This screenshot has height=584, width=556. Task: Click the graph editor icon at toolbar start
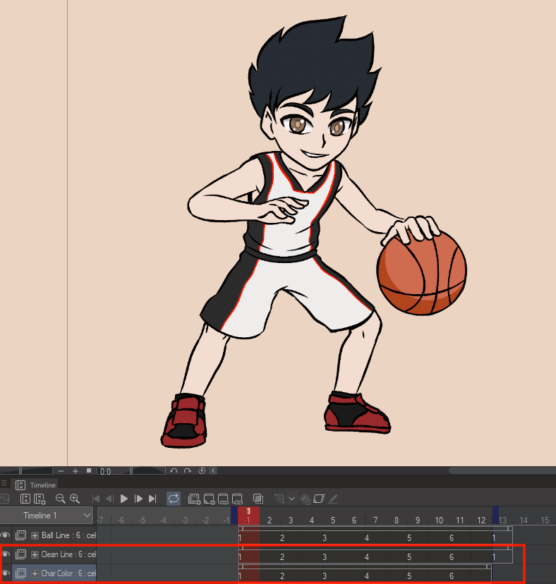(x=4, y=499)
